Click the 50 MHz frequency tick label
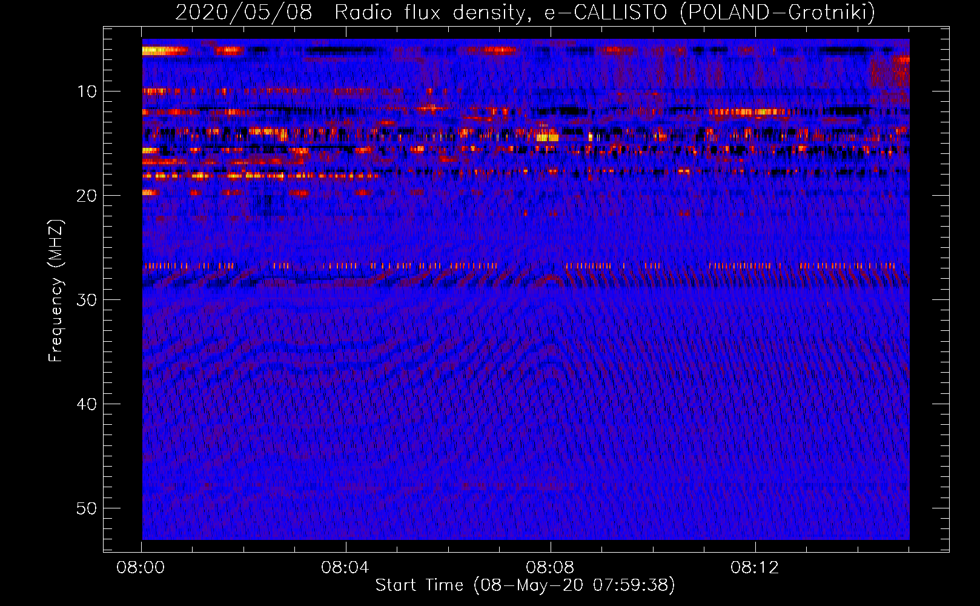Image resolution: width=980 pixels, height=606 pixels. pyautogui.click(x=87, y=508)
